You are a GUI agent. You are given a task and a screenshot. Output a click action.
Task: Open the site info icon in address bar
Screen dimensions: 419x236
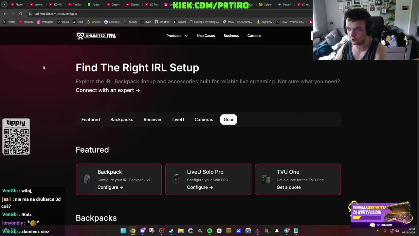30,14
